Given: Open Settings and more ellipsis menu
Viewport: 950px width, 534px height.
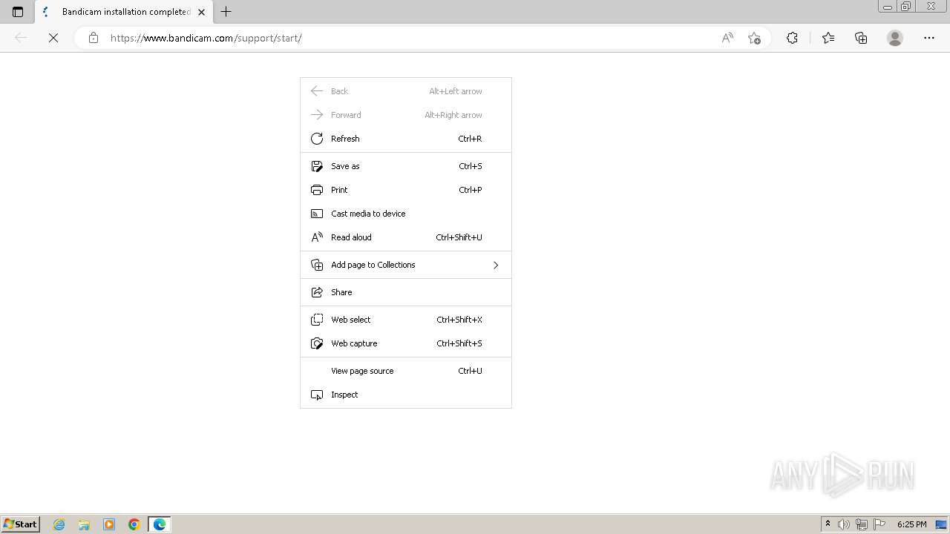Looking at the screenshot, I should (929, 38).
